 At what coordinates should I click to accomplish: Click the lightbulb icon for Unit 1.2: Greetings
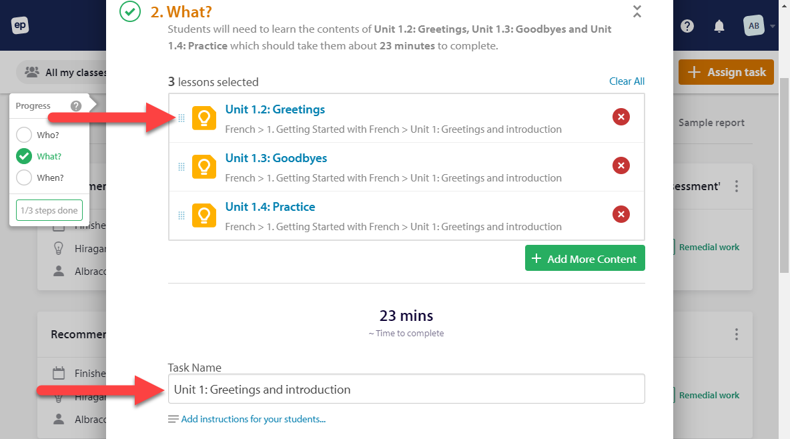204,118
